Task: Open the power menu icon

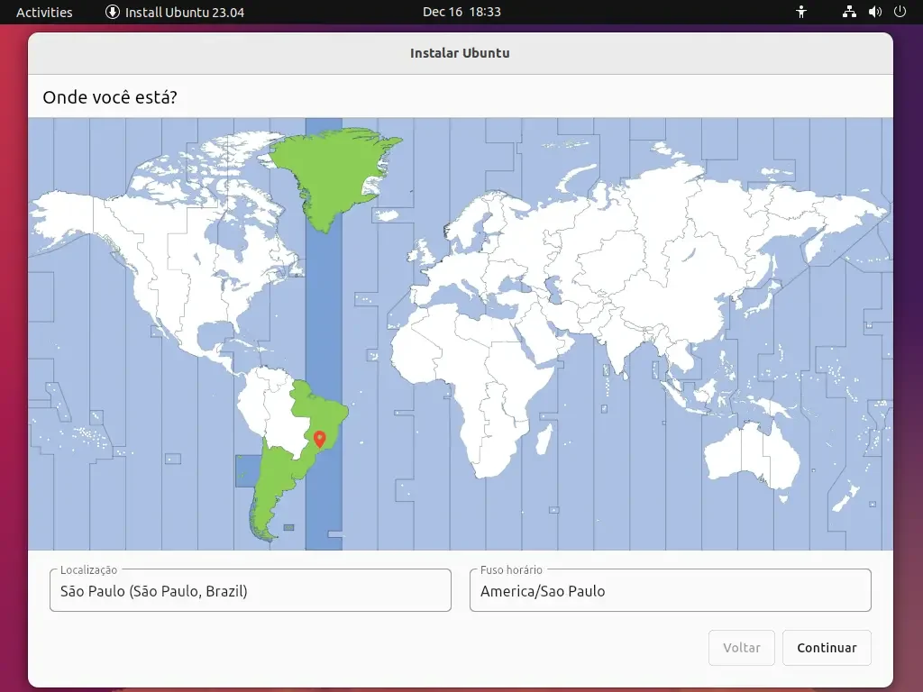Action: [x=900, y=12]
